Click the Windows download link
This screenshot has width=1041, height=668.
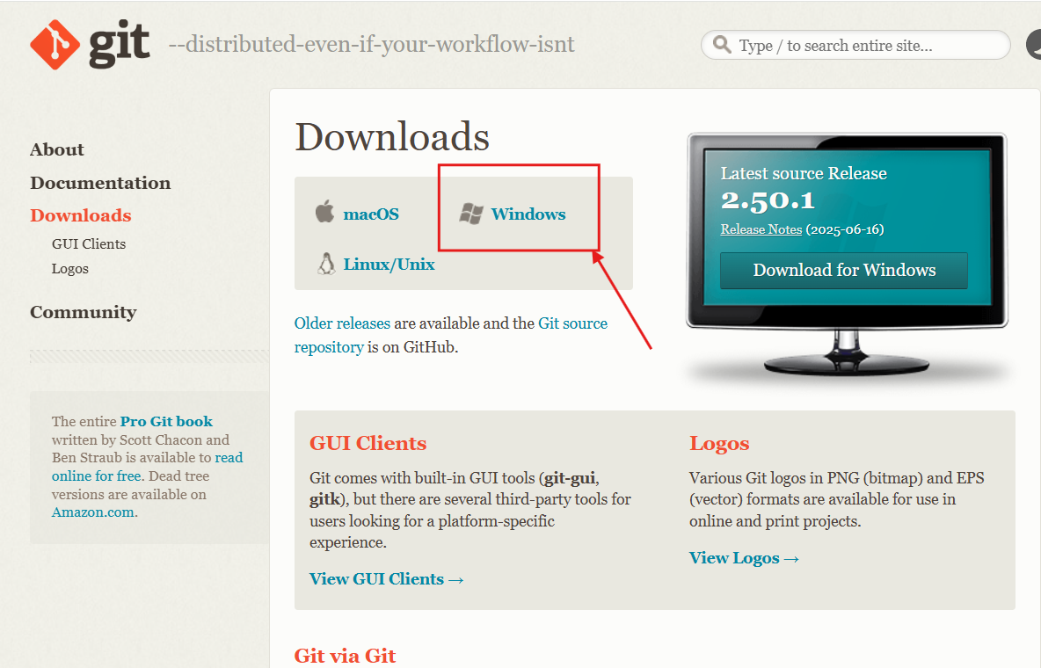point(528,214)
